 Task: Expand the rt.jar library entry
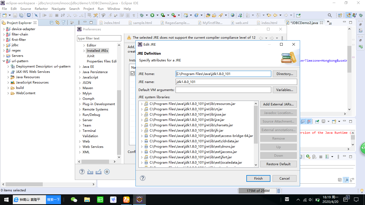[142, 109]
